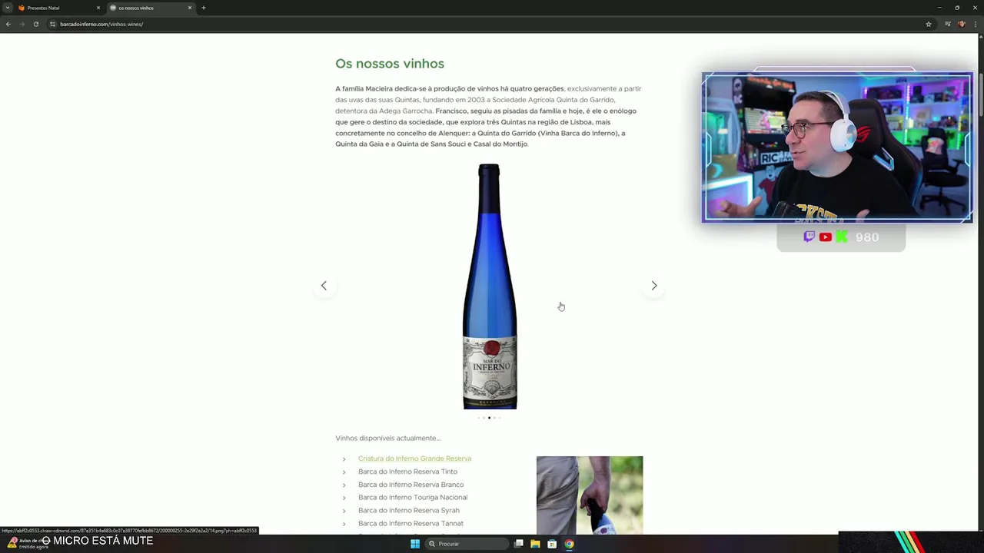Click the streamer webcam overlay
Screen dimensions: 984x553
pos(837,147)
